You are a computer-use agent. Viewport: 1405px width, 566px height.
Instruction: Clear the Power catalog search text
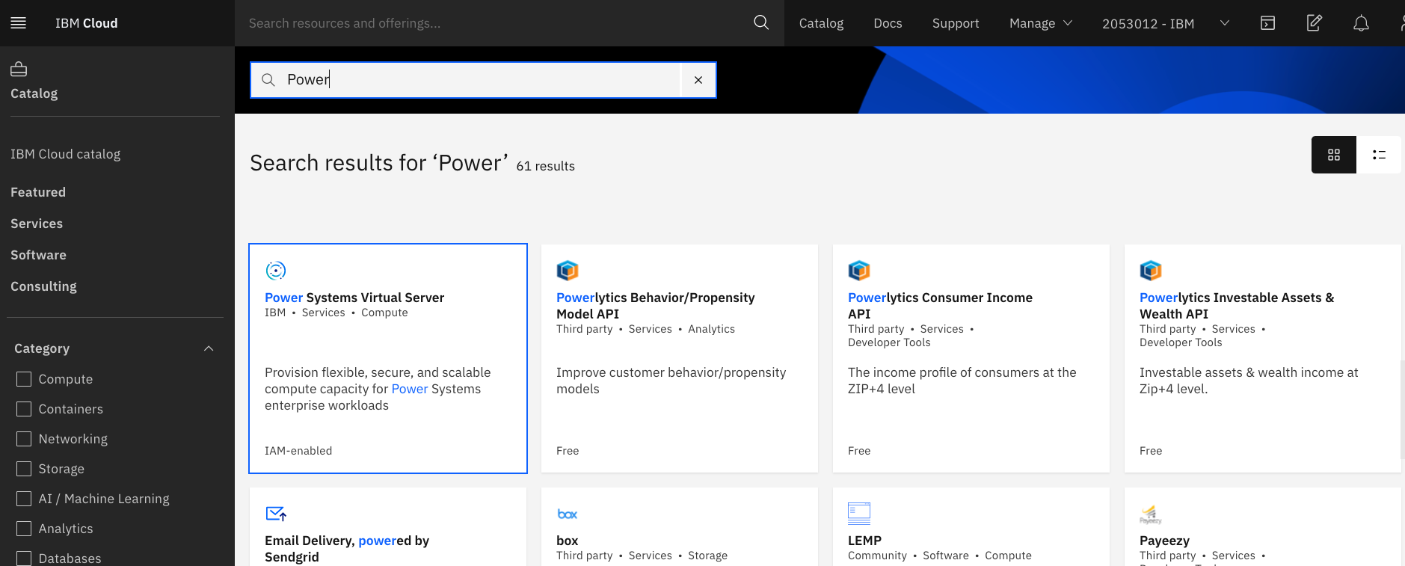click(x=698, y=80)
